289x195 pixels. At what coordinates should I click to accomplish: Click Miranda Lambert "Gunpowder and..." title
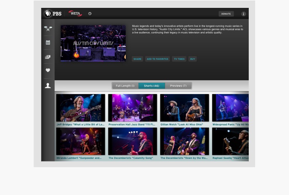(79, 158)
